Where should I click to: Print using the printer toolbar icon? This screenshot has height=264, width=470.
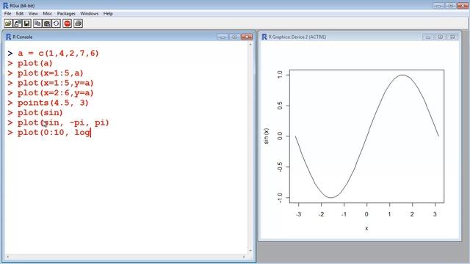[x=79, y=23]
